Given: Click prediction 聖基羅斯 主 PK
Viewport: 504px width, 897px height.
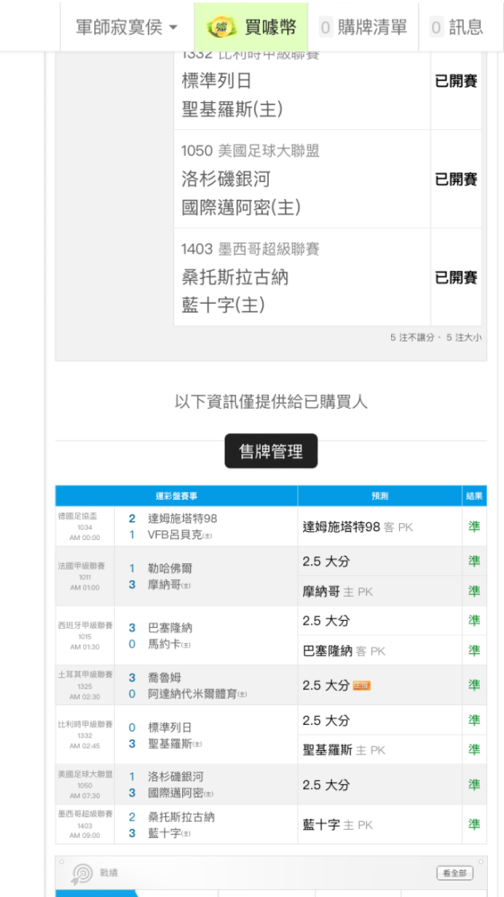Looking at the screenshot, I should pyautogui.click(x=344, y=750).
